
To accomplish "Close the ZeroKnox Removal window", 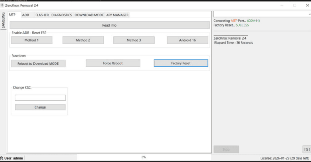I will [307, 5].
